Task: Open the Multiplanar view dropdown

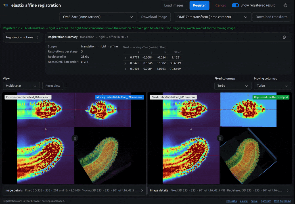Action: click(x=21, y=86)
